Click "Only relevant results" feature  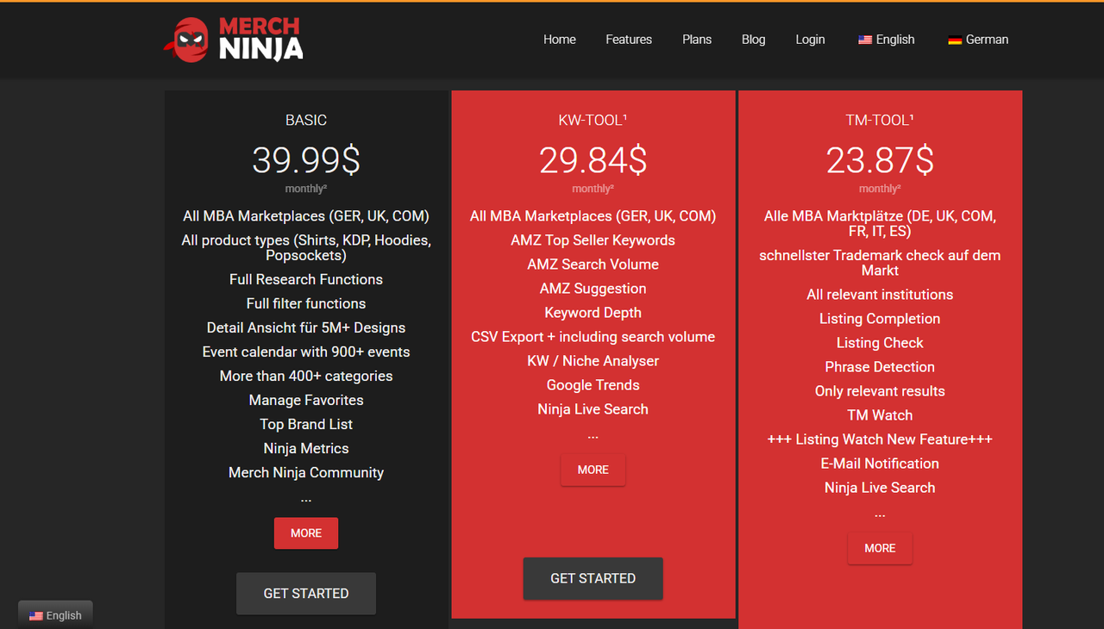coord(880,391)
